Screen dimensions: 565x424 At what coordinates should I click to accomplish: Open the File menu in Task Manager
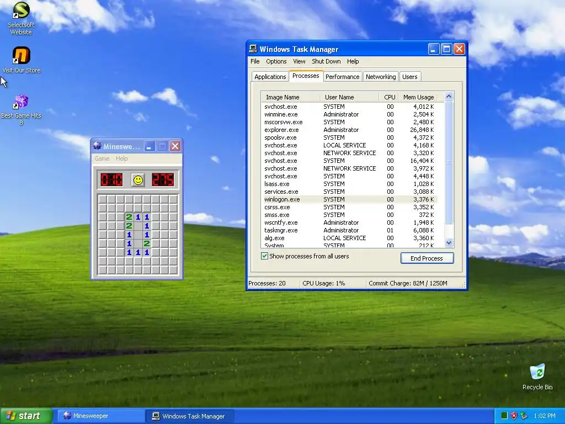tap(255, 61)
